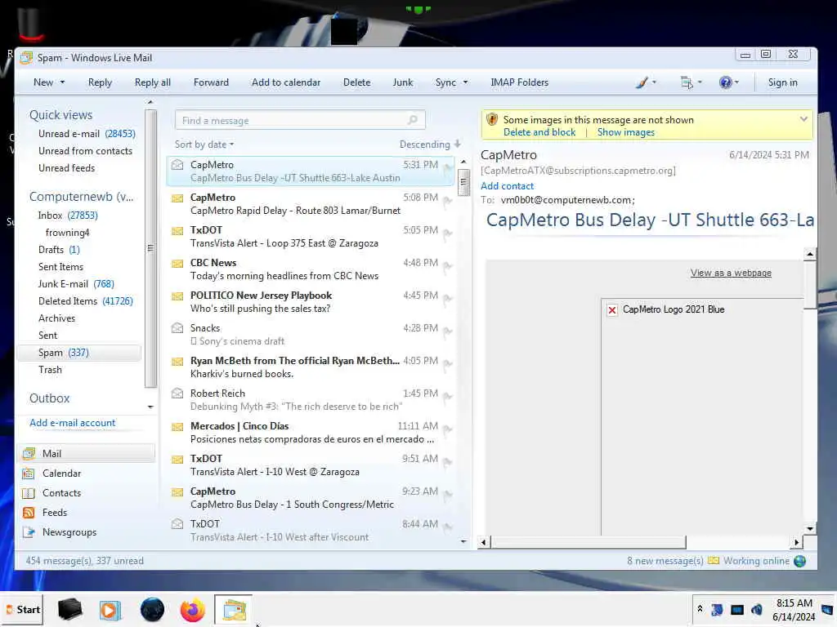
Task: Open the Calendar pane icon
Action: [29, 473]
